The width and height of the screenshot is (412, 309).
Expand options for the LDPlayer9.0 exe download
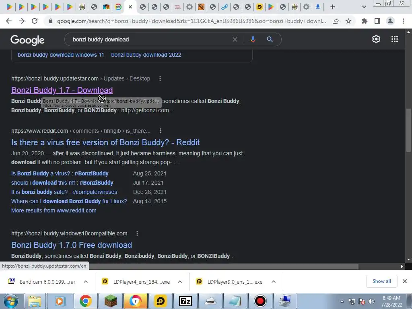click(274, 282)
